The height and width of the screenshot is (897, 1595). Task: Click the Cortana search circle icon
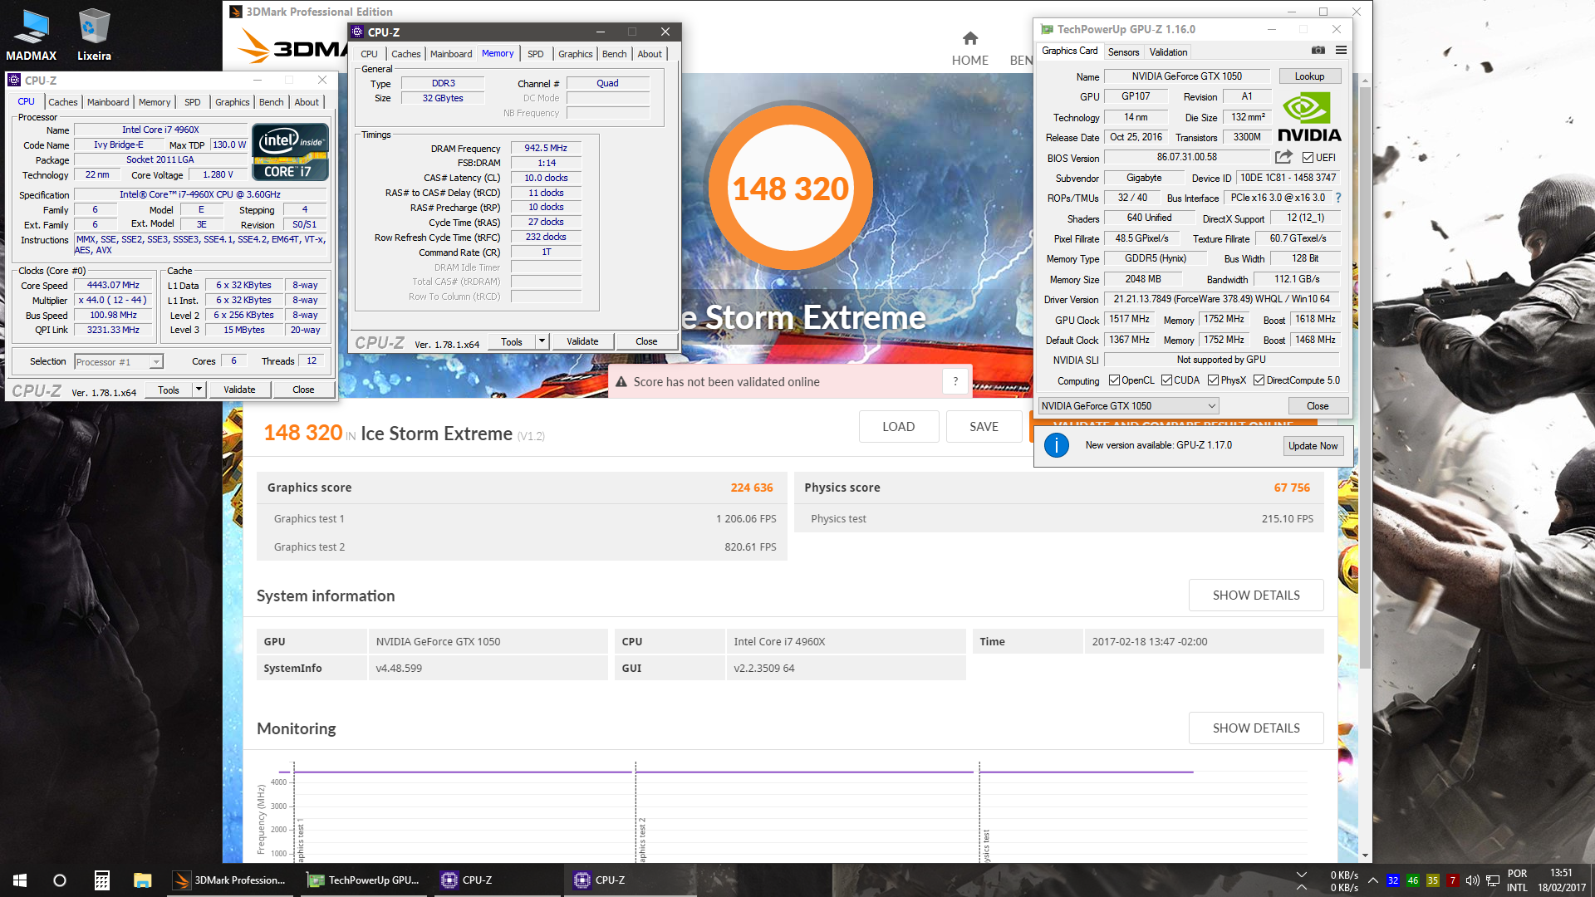click(60, 880)
